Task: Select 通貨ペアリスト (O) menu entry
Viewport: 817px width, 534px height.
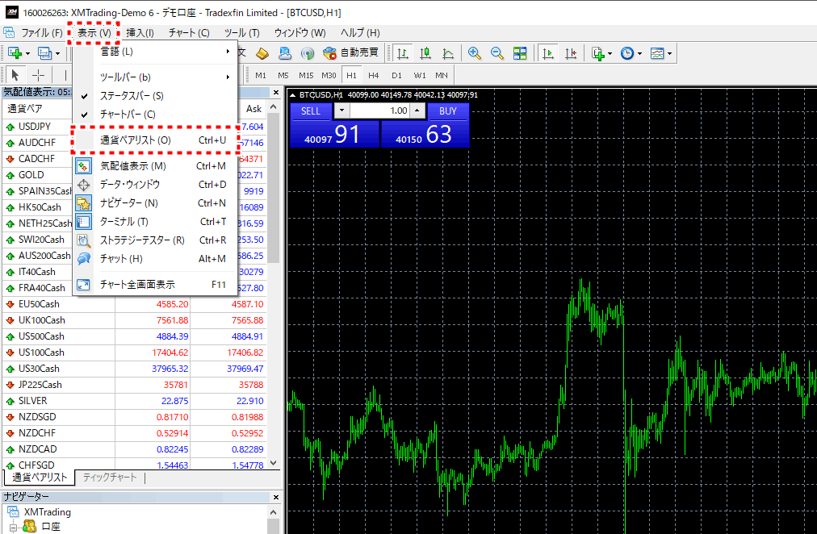Action: [155, 140]
